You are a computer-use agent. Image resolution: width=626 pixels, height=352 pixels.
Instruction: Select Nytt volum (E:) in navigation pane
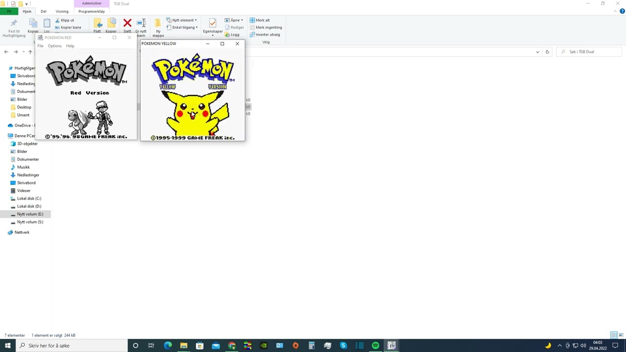click(x=25, y=214)
